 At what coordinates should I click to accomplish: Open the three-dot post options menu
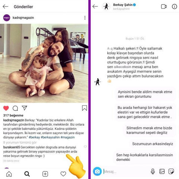[85, 18]
